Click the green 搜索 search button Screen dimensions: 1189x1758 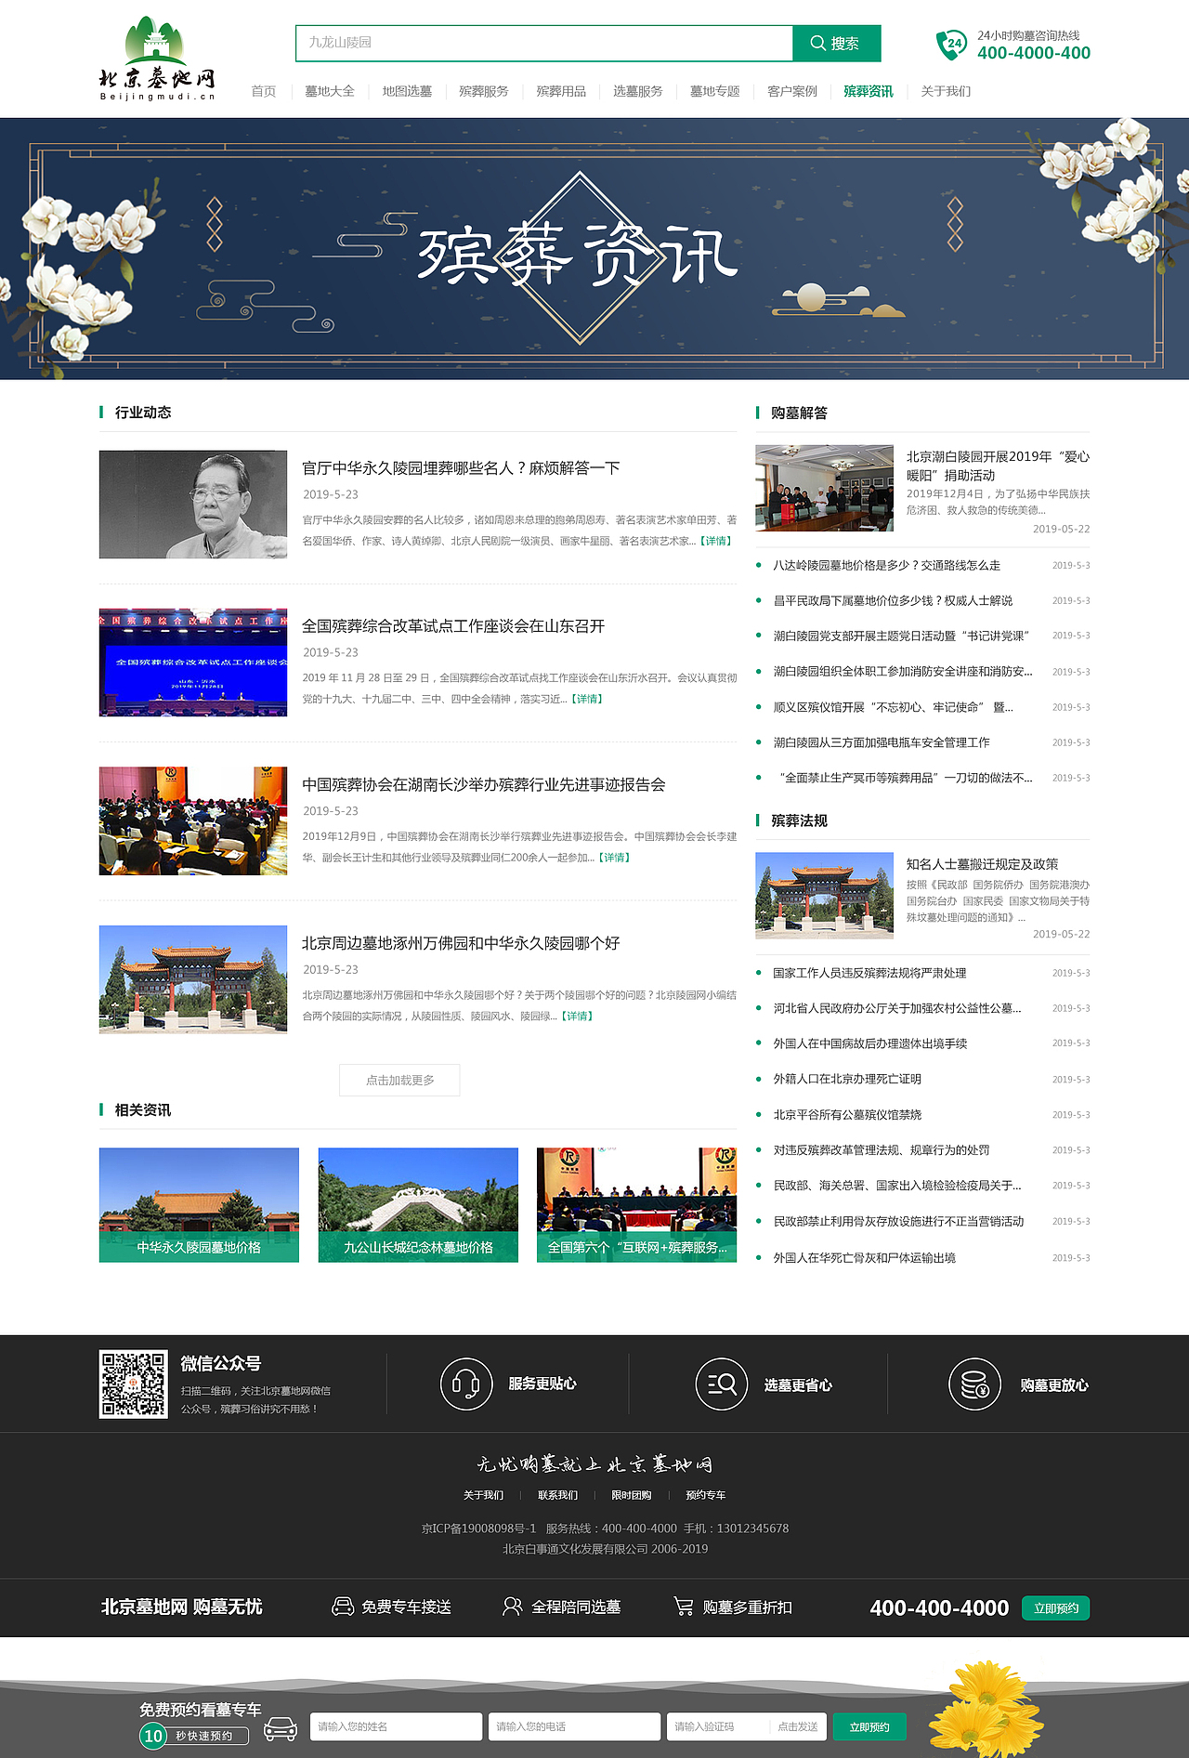836,43
